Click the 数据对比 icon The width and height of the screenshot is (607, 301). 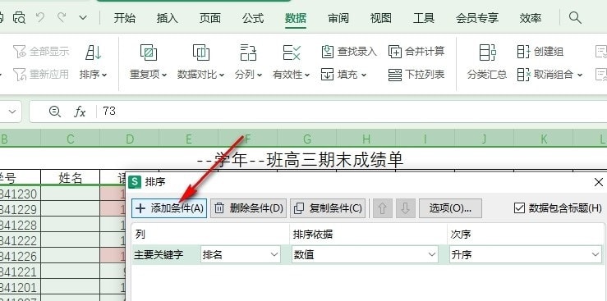(x=201, y=52)
